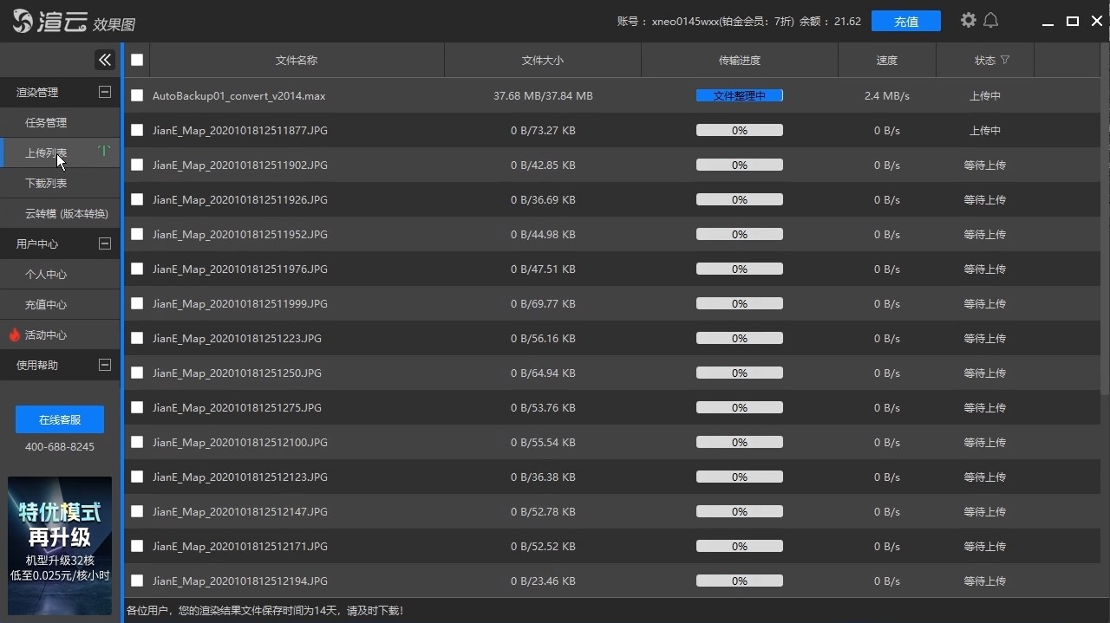The height and width of the screenshot is (623, 1110).
Task: Click the size value 37.68 MB/37.84 MB
Action: click(x=543, y=95)
